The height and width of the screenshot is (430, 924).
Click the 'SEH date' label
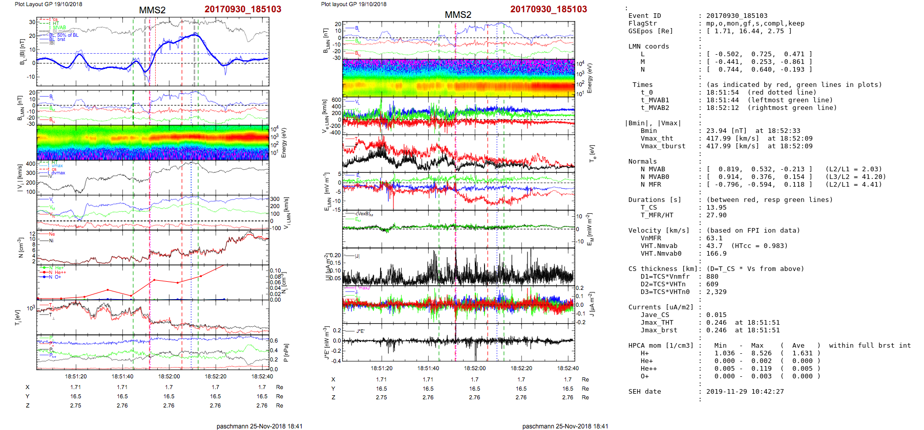click(644, 392)
